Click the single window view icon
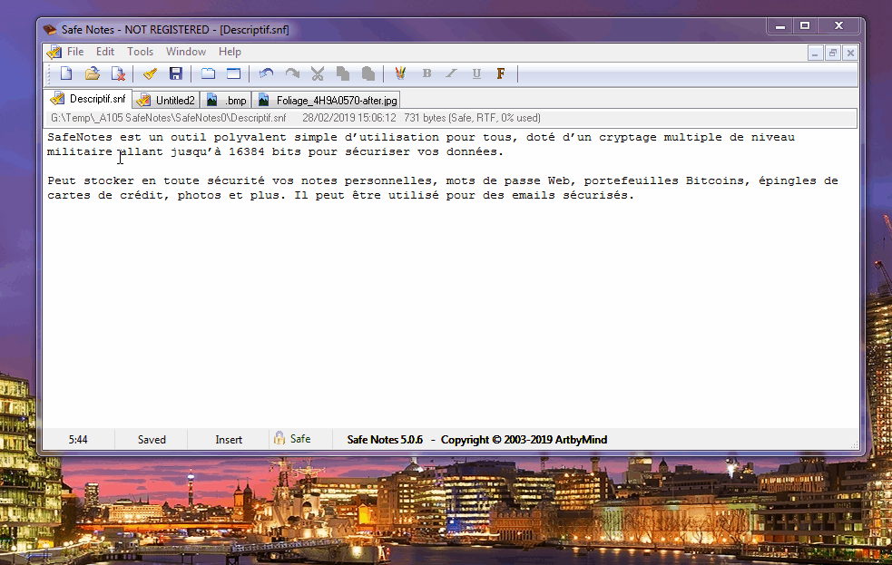This screenshot has height=565, width=892. (x=234, y=73)
